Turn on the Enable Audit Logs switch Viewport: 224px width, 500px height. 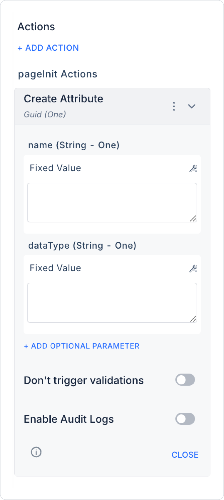coord(185,419)
